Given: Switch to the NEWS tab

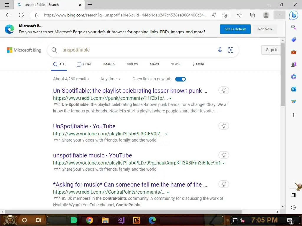Looking at the screenshot, I should pos(175,64).
